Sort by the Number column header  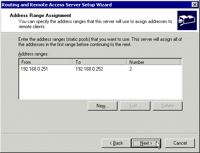coord(154,62)
